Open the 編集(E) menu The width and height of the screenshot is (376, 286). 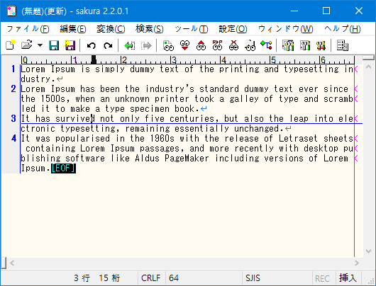tap(72, 29)
